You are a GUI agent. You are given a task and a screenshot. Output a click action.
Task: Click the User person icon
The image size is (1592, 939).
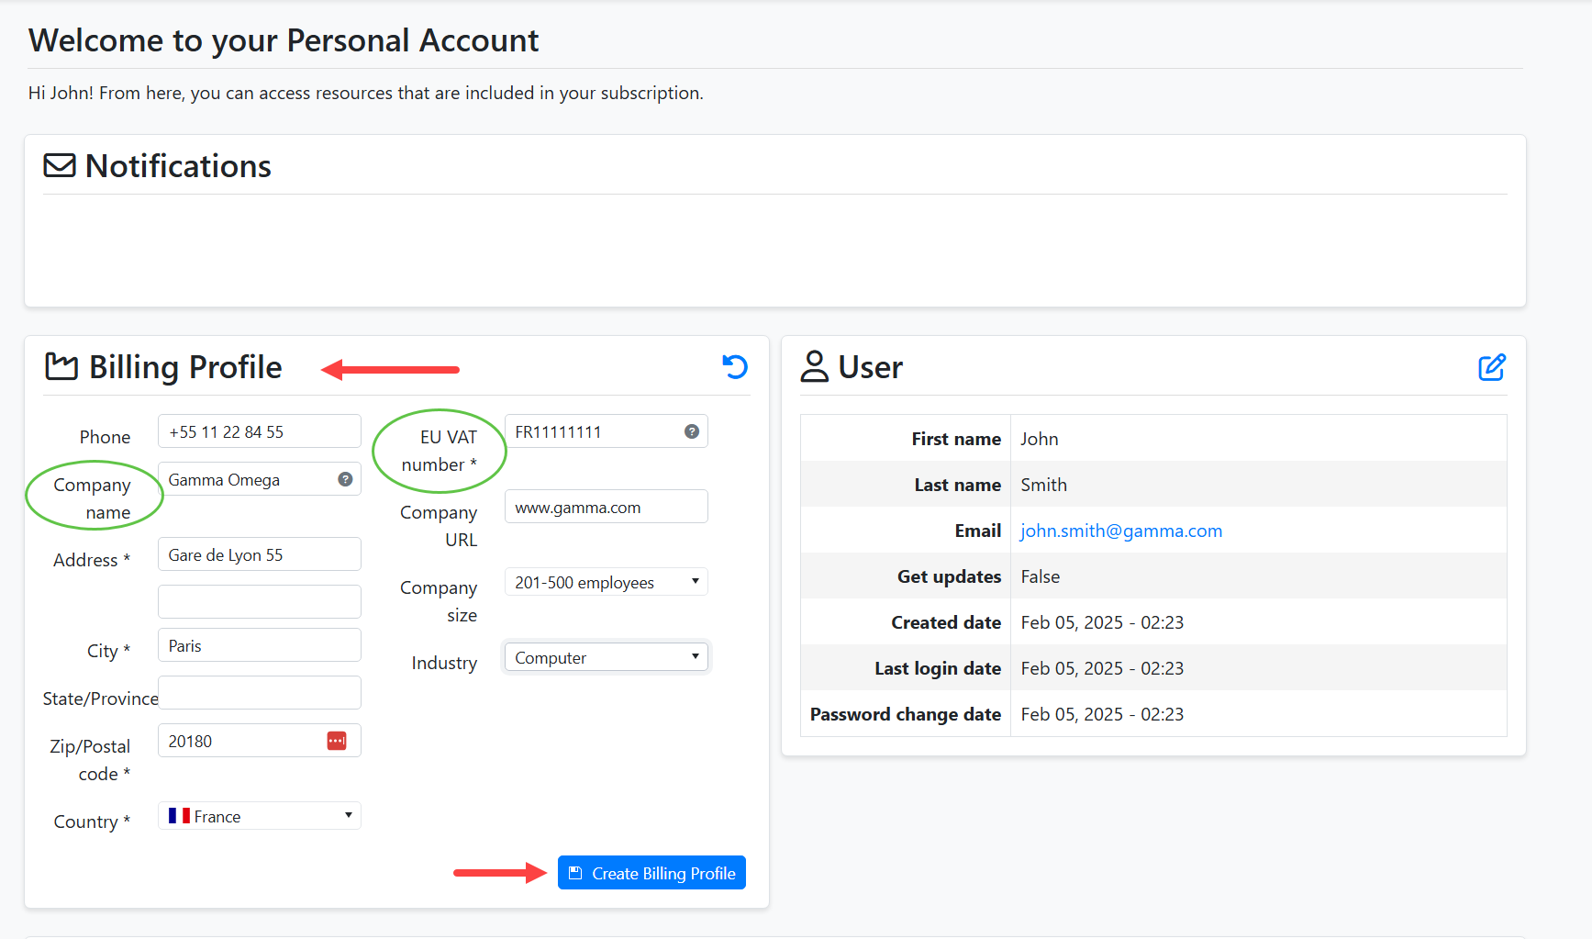click(815, 366)
